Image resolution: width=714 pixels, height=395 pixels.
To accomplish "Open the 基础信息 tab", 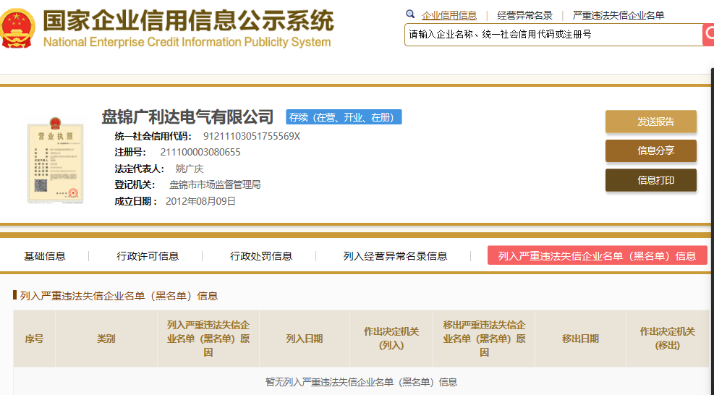I will [45, 256].
